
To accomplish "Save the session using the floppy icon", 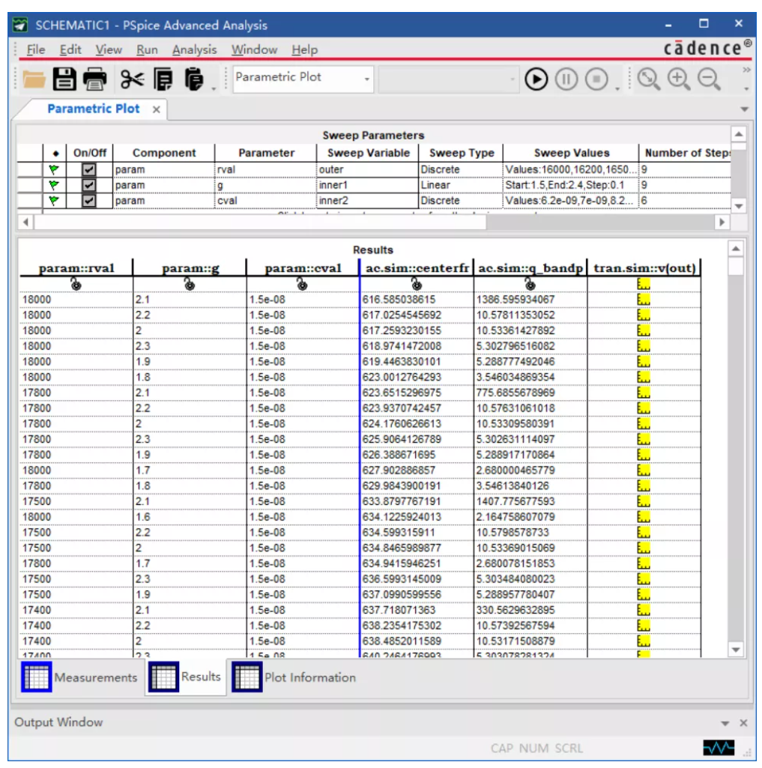I will (x=64, y=79).
